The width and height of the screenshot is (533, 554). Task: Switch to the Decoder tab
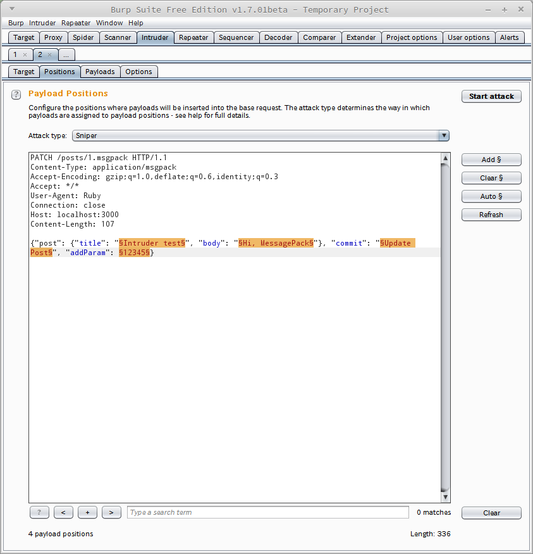coord(278,37)
